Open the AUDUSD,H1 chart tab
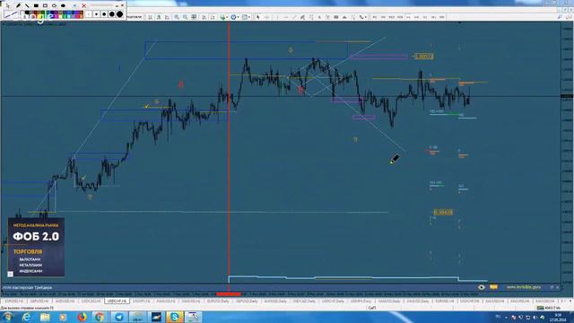Image resolution: width=574 pixels, height=323 pixels. tap(65, 301)
